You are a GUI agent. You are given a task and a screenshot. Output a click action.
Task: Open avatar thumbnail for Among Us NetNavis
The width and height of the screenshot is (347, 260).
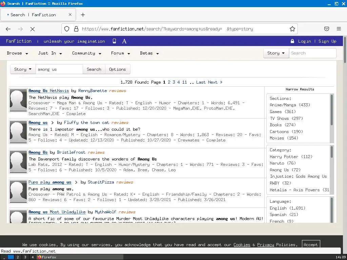tap(18, 100)
